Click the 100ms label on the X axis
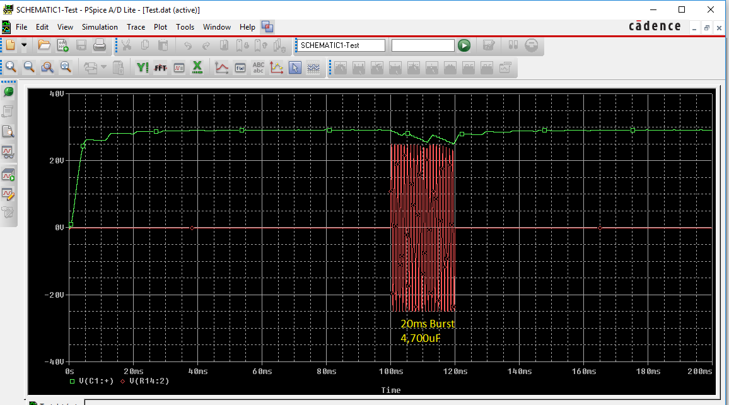This screenshot has height=405, width=729. (x=391, y=372)
